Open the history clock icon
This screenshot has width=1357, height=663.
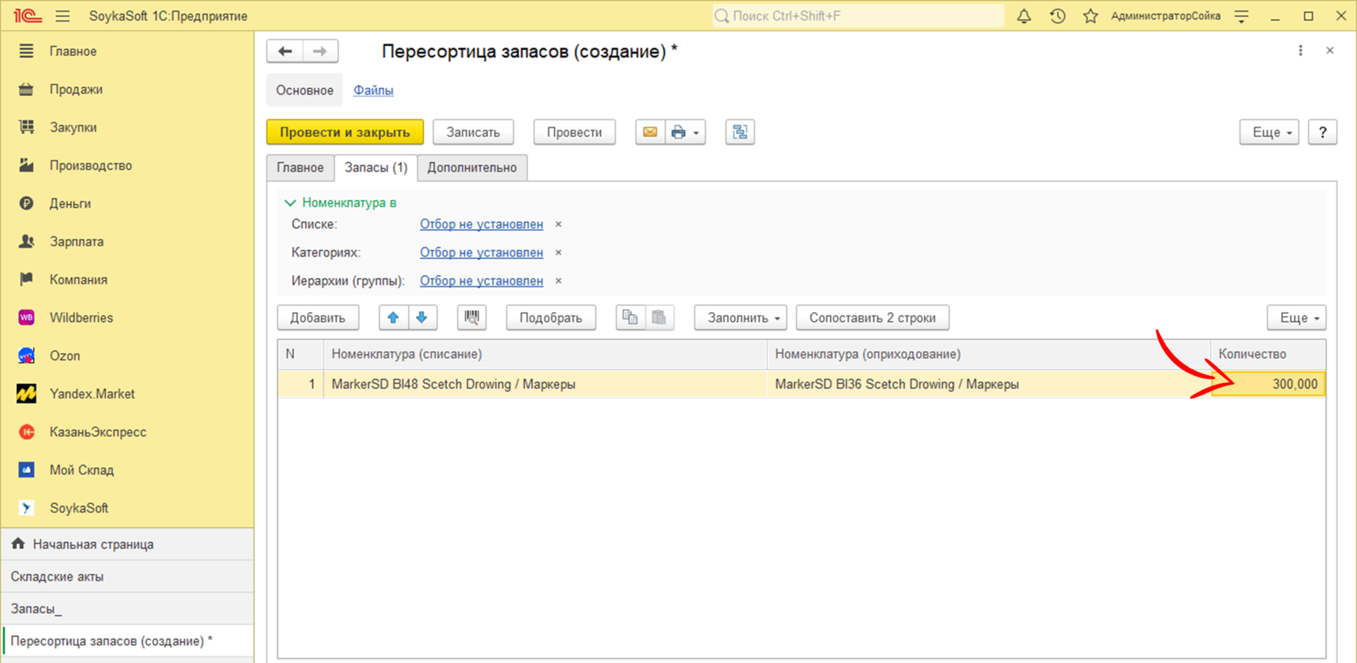(1057, 16)
